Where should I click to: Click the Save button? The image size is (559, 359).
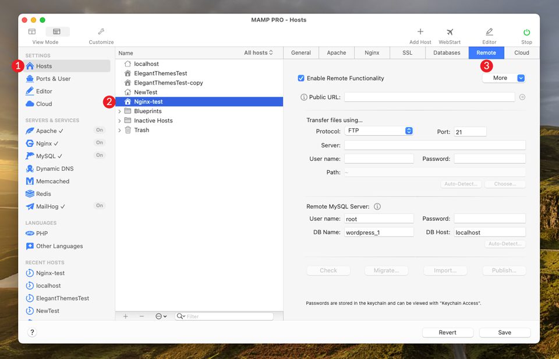click(x=504, y=333)
